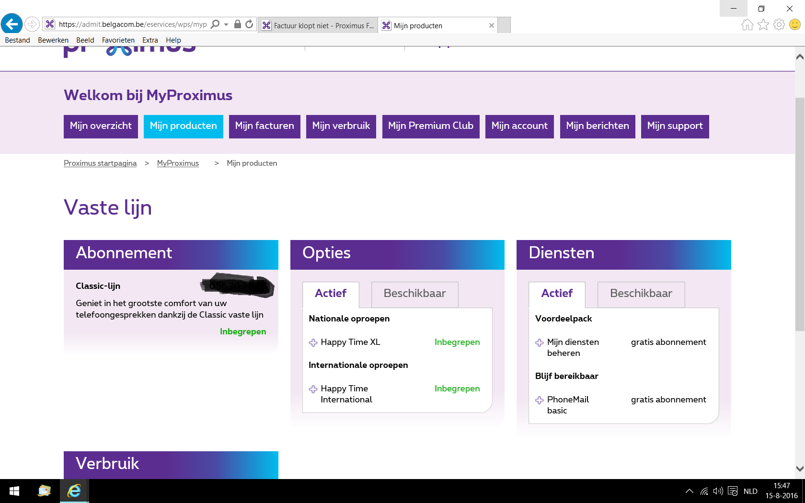Click the Verbruik panel header
This screenshot has height=503, width=805.
pyautogui.click(x=171, y=465)
